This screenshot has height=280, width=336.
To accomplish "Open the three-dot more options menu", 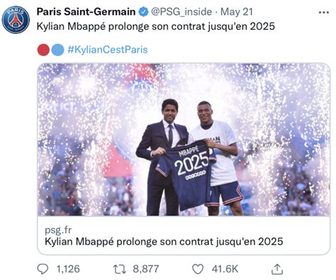I will 323,12.
